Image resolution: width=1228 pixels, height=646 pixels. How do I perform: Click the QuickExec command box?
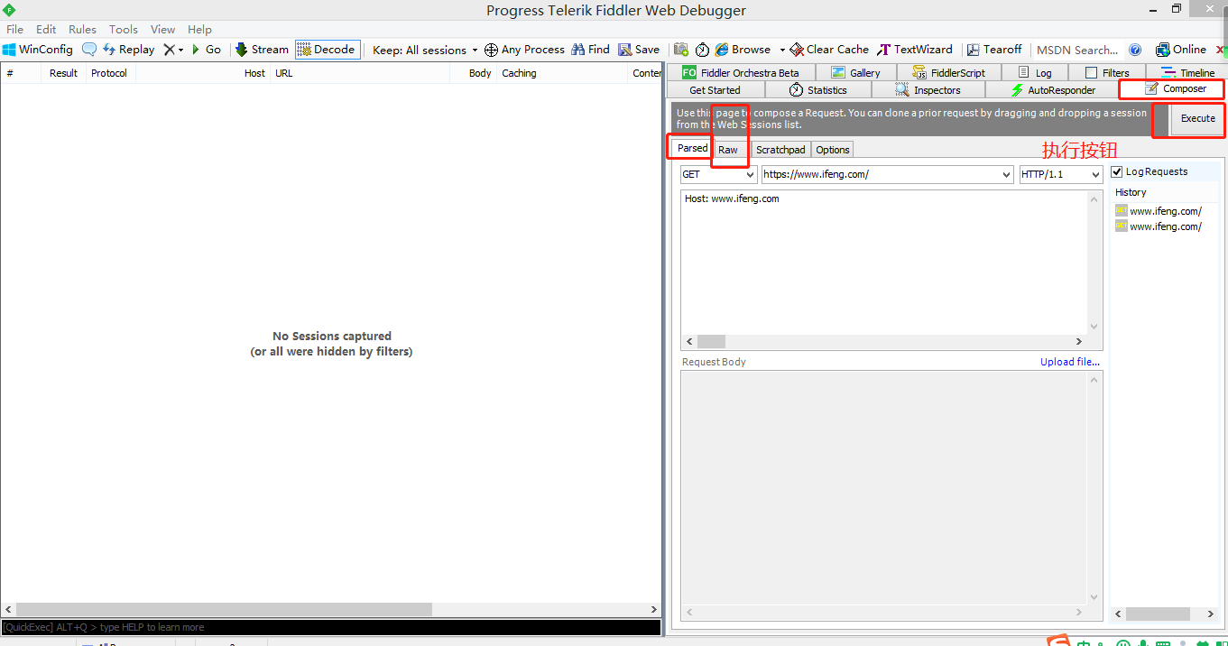click(x=331, y=627)
